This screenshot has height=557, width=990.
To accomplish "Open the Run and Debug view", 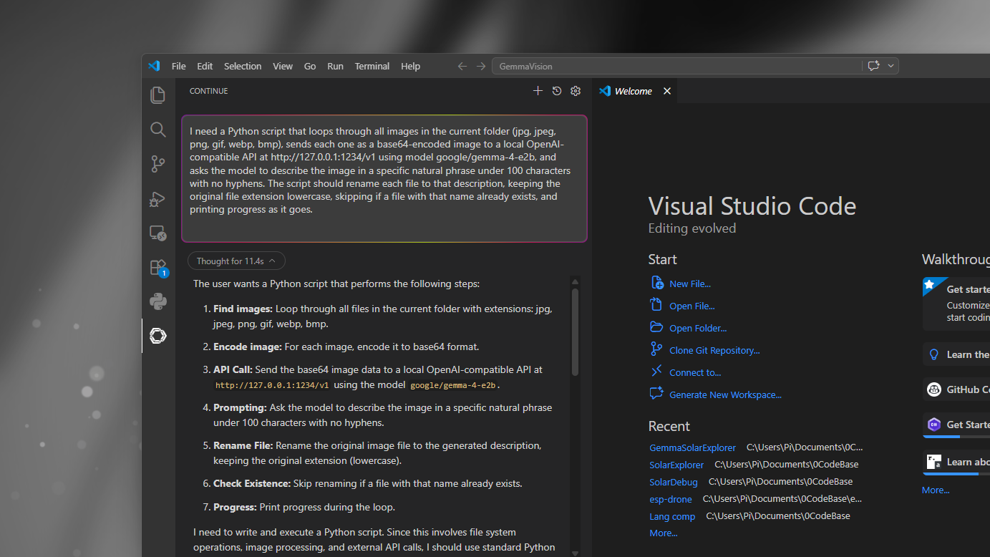I will coord(158,198).
